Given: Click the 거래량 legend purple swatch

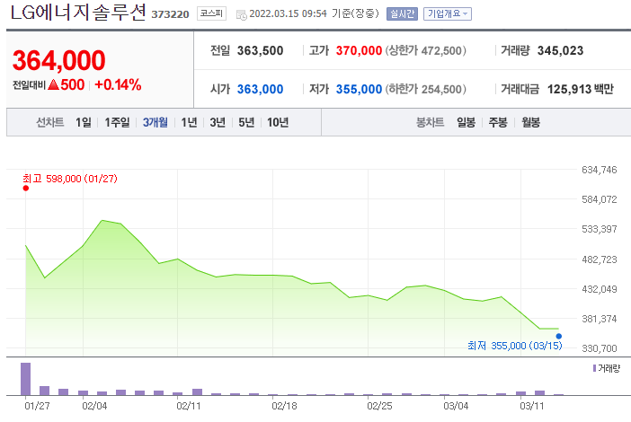Looking at the screenshot, I should click(x=594, y=368).
